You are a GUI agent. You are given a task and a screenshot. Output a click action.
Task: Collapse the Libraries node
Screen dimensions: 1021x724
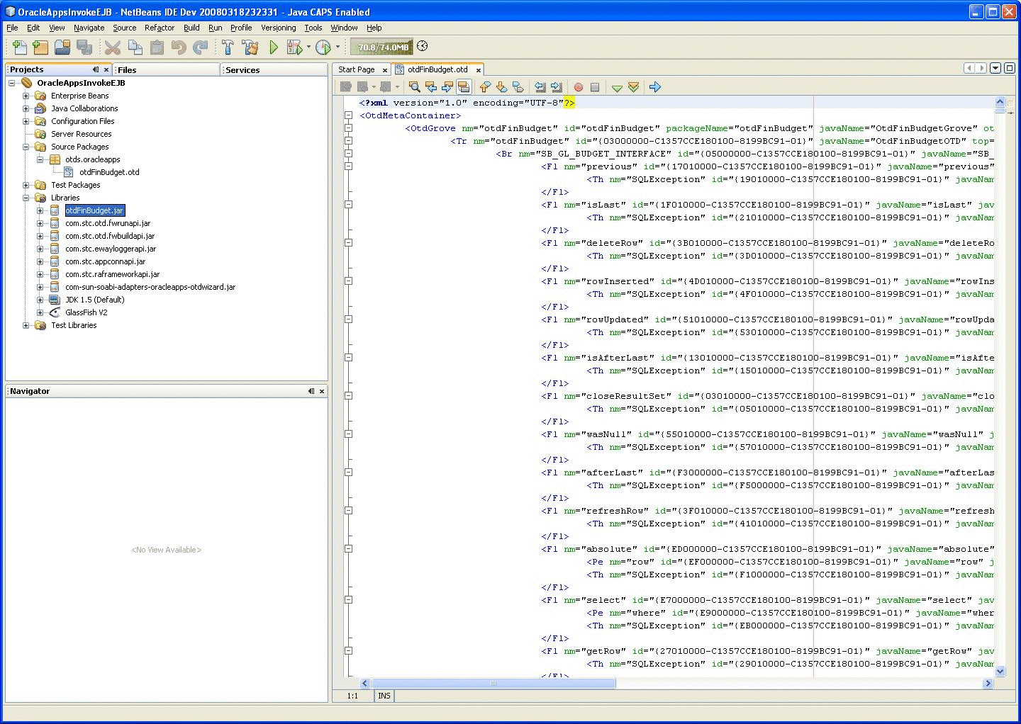point(26,198)
